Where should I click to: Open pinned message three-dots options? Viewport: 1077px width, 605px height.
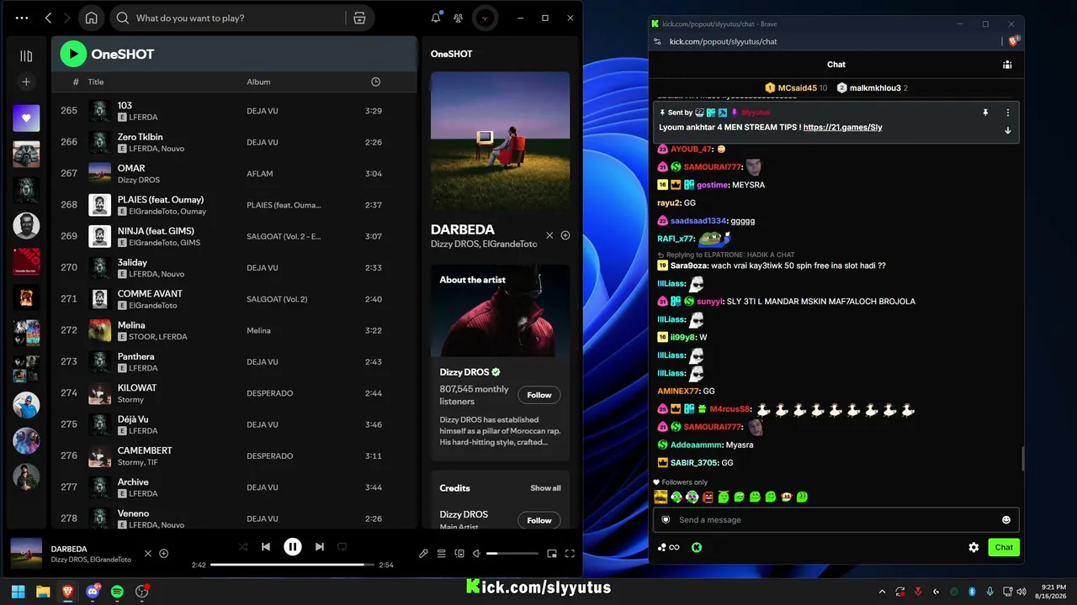pos(1008,112)
